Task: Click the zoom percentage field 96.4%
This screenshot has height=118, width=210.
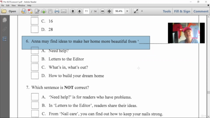Action: 119,11
